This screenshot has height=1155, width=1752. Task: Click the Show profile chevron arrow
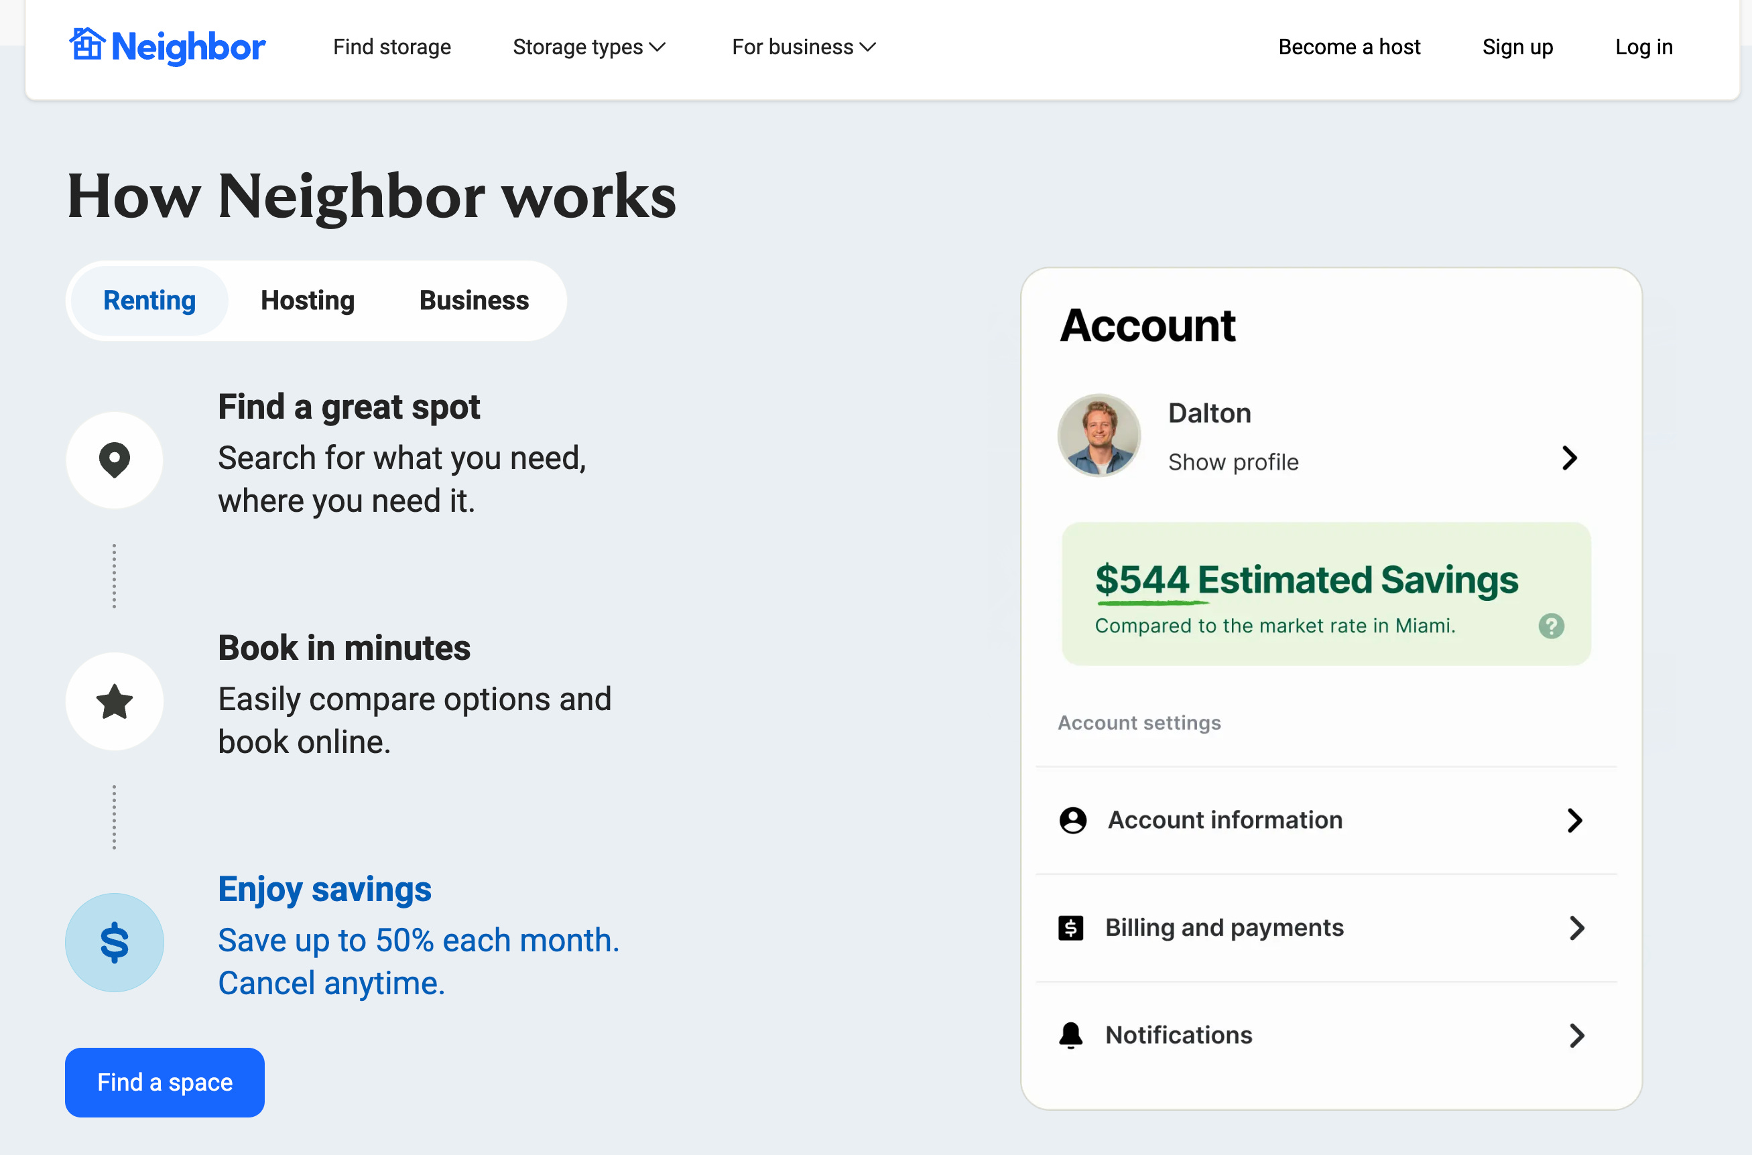1569,458
